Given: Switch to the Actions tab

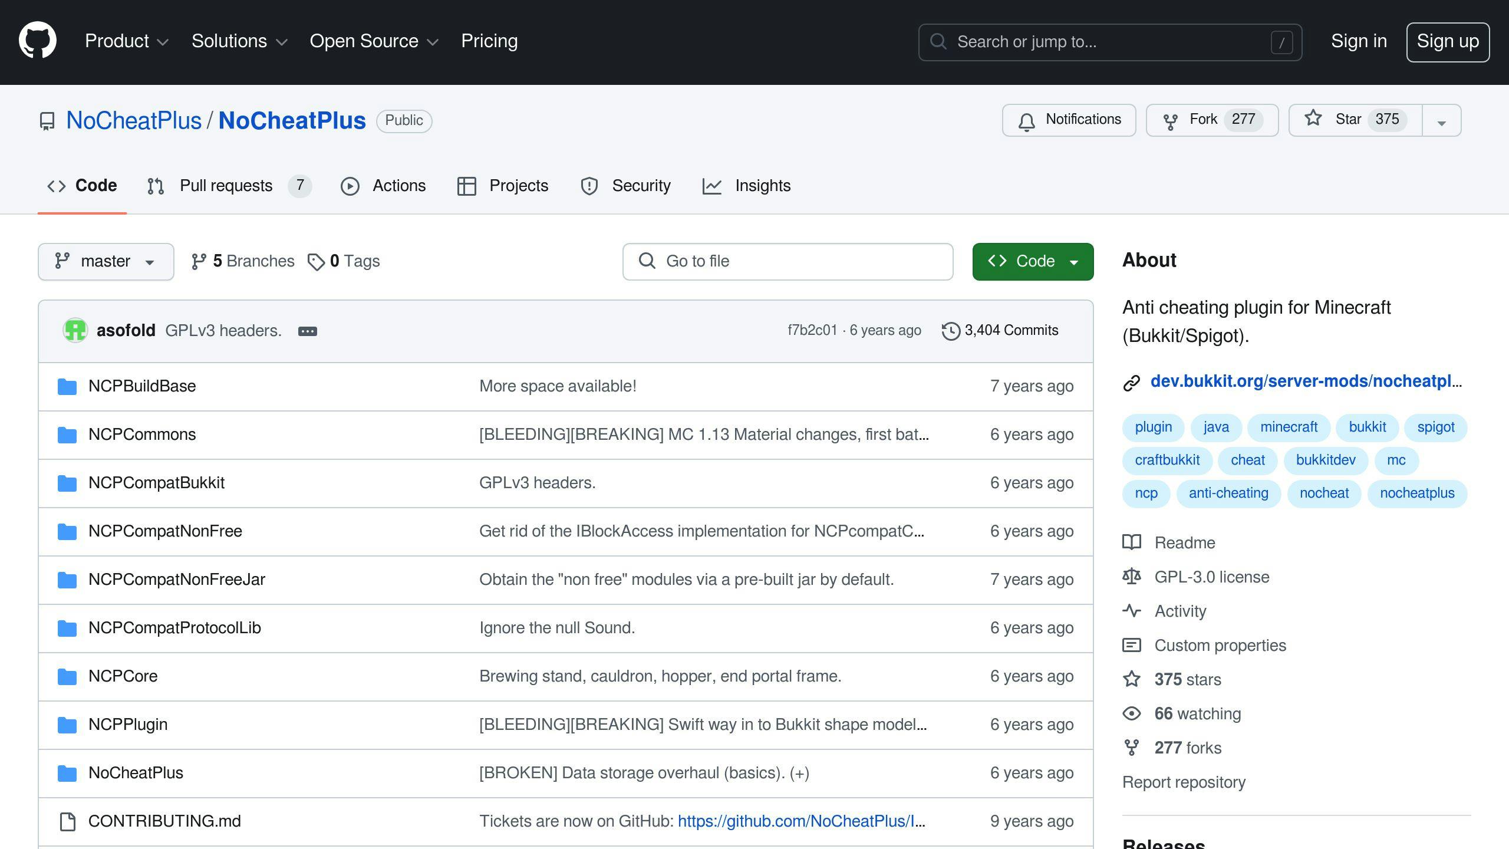Looking at the screenshot, I should [x=383, y=186].
